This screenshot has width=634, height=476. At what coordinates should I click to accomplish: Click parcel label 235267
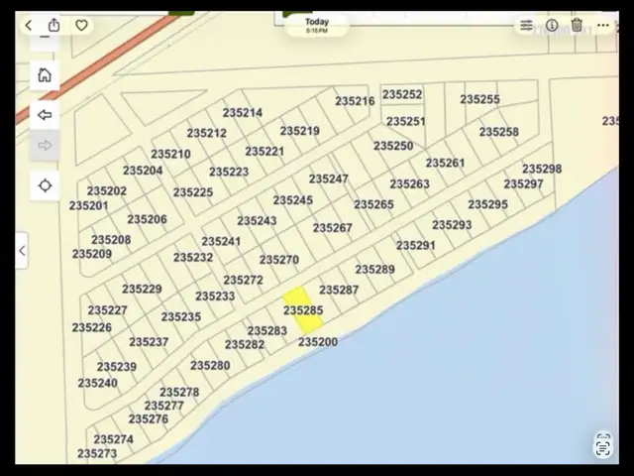333,228
